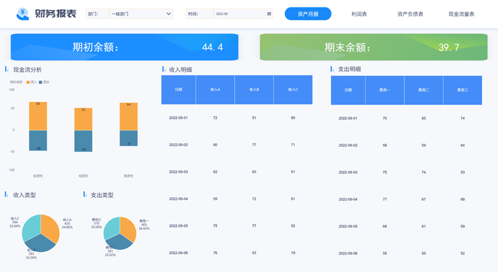498x272 pixels.
Task: Click 收入C value 80 for 2022-09-01
Action: coord(293,118)
